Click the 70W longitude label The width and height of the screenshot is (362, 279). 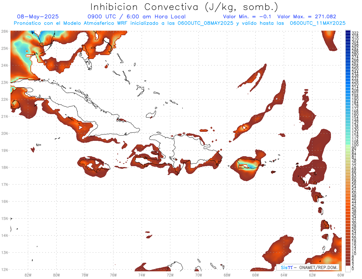[198, 275]
